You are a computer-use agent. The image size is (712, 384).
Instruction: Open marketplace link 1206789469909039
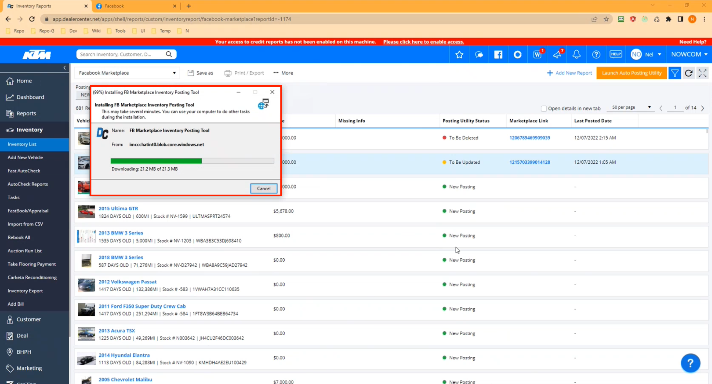pyautogui.click(x=530, y=138)
